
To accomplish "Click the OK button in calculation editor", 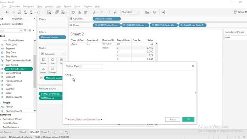I will point(188,119).
